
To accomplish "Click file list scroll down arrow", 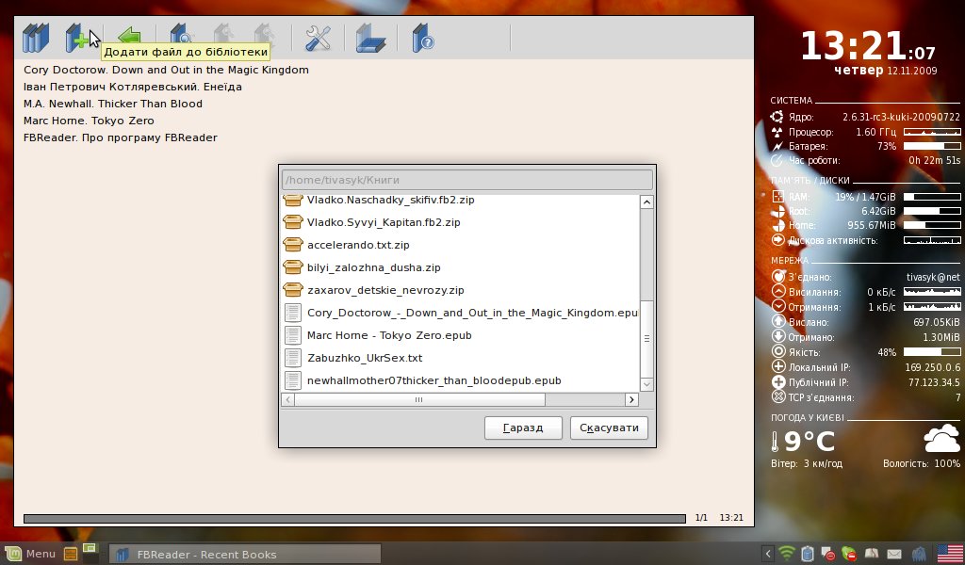I will pos(646,385).
